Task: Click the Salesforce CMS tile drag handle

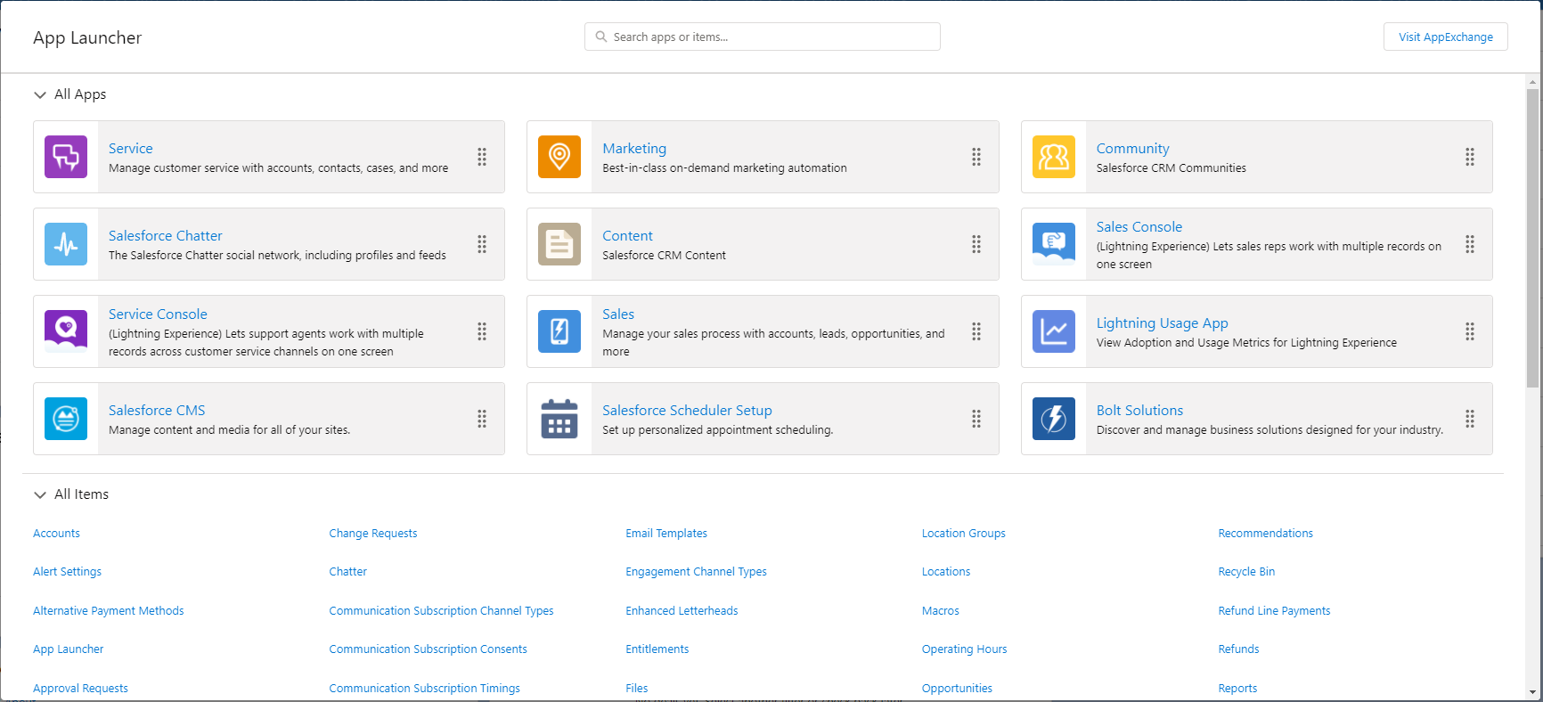Action: click(482, 419)
